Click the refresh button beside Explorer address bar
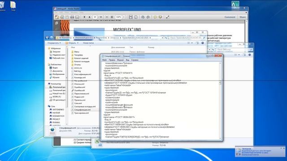The height and width of the screenshot is (161, 287). [x=166, y=38]
